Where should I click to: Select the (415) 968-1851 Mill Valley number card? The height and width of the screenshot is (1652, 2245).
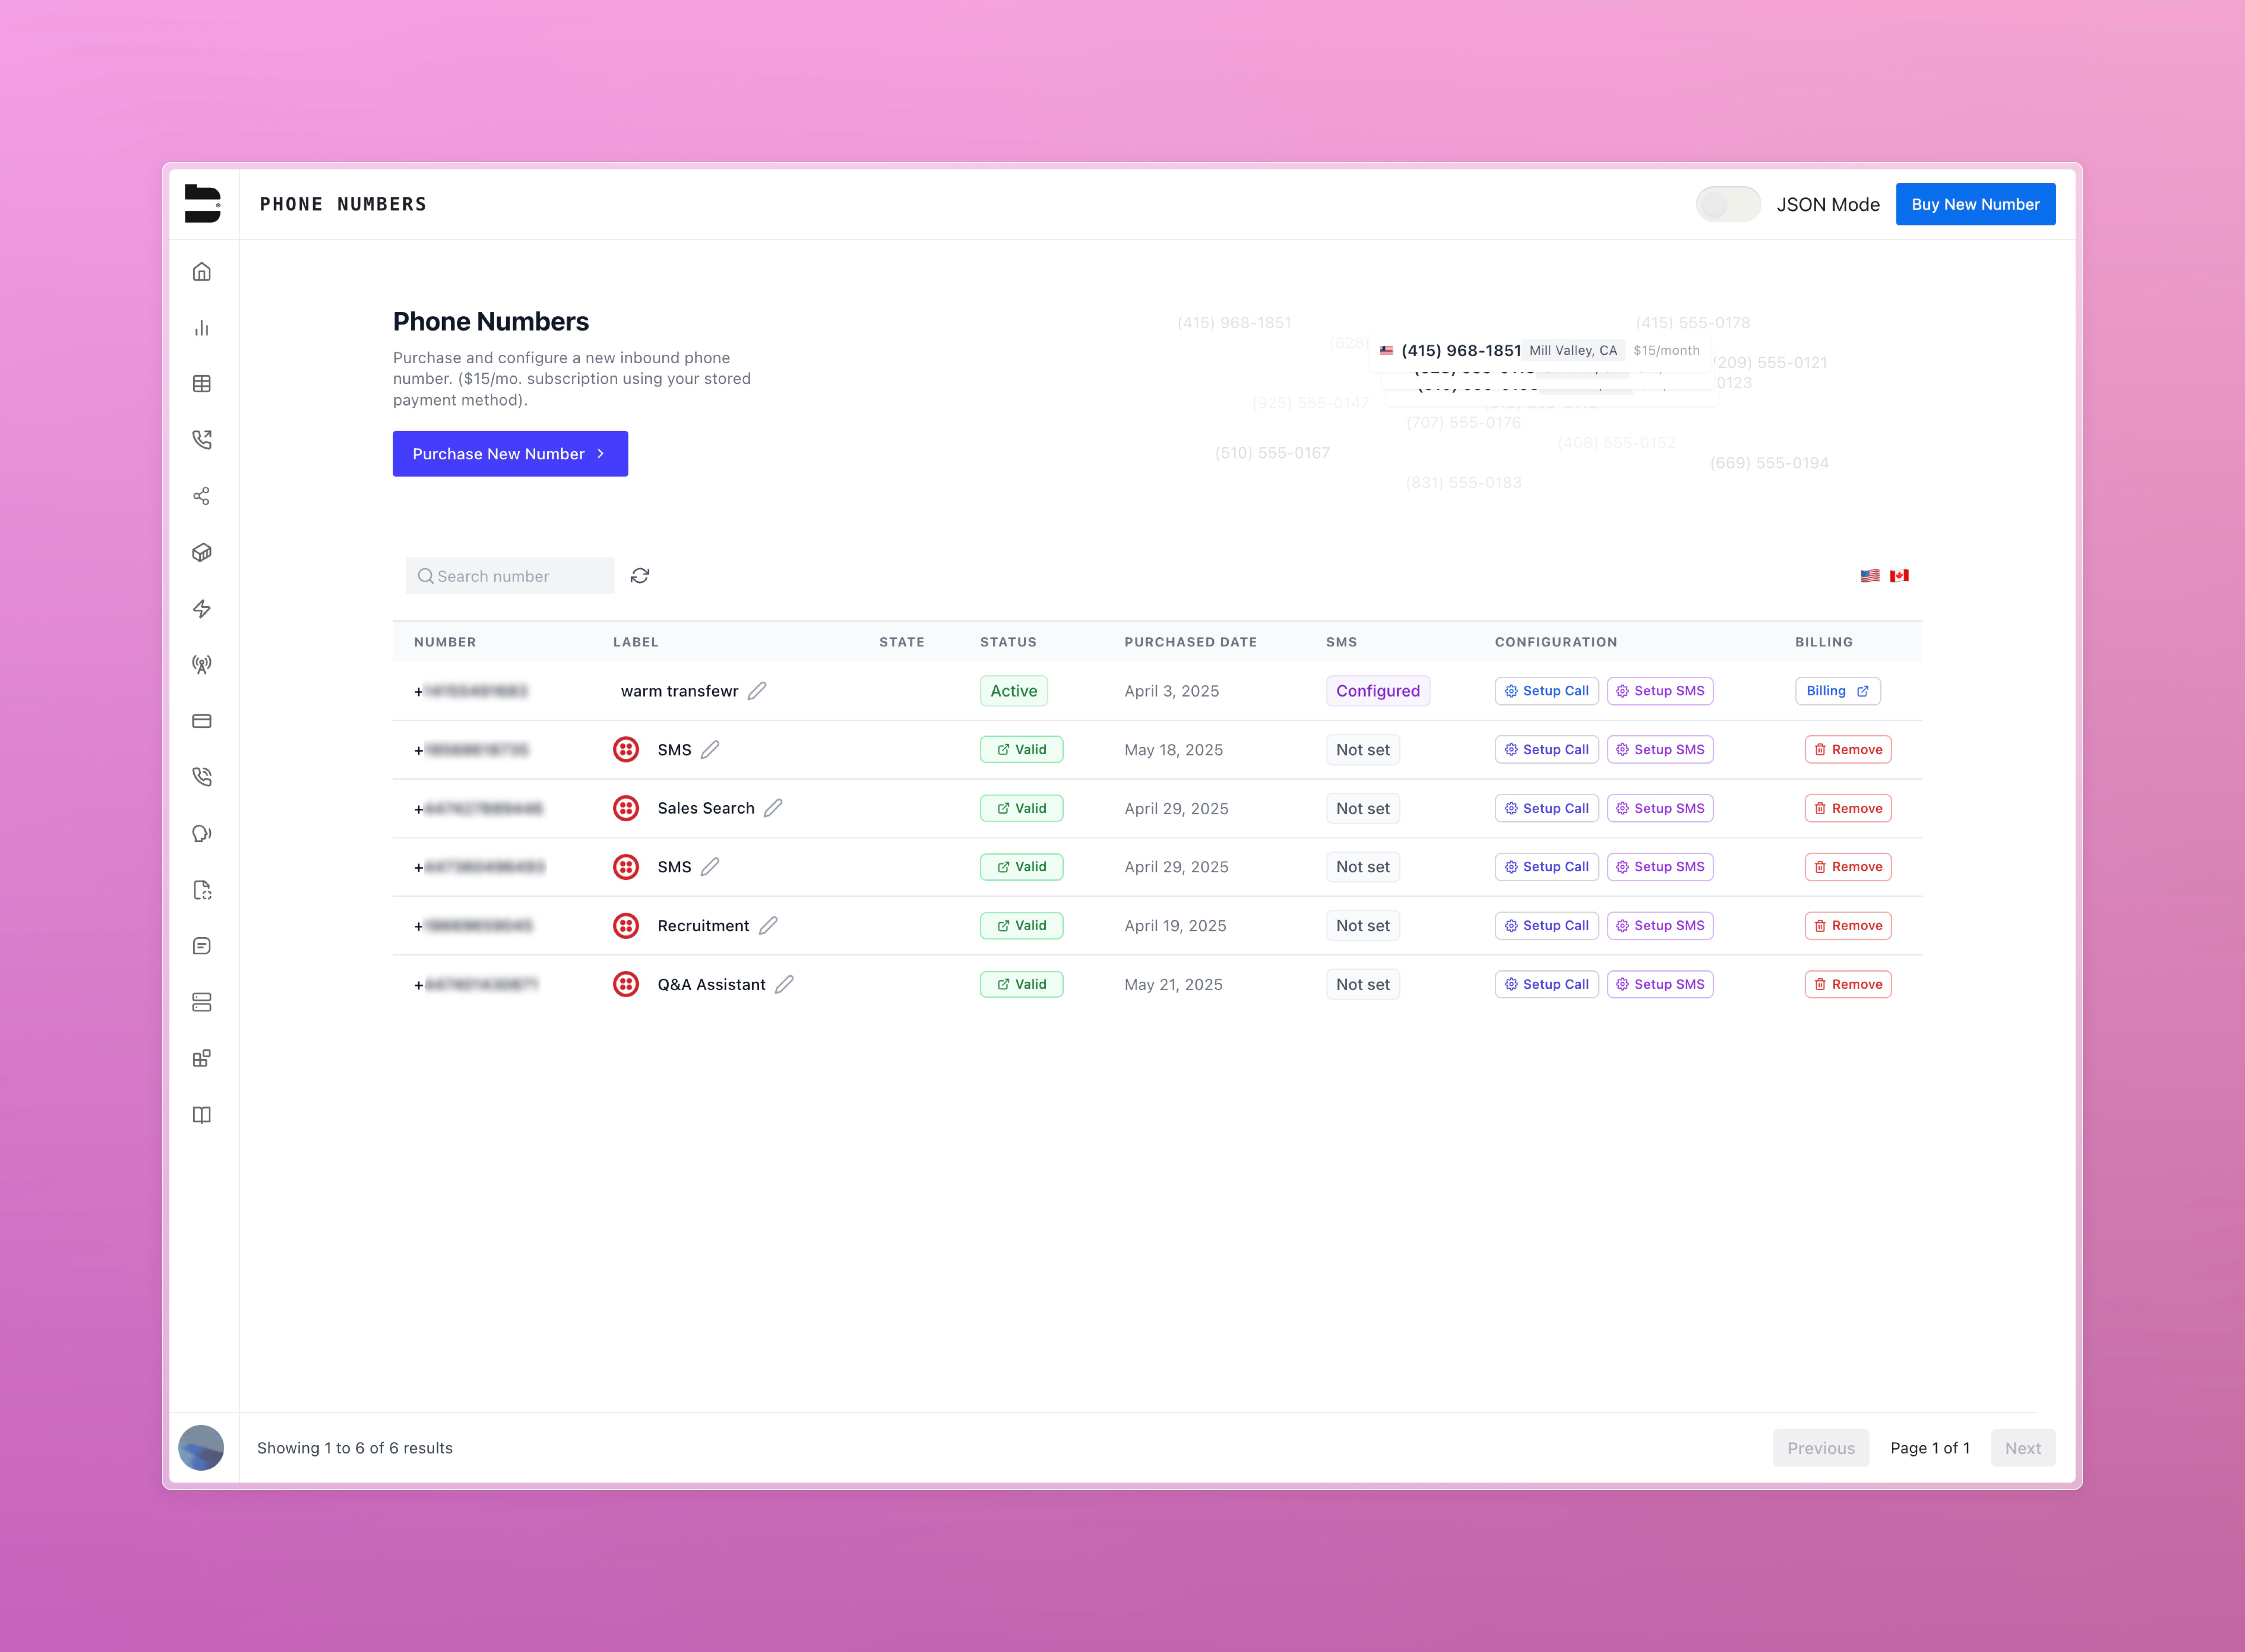coord(1540,351)
